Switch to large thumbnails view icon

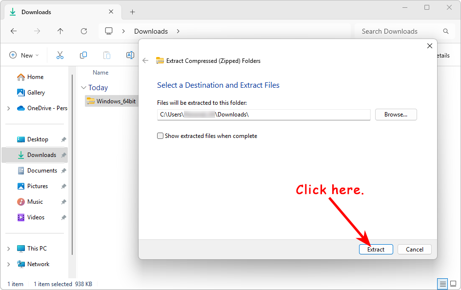coord(454,284)
